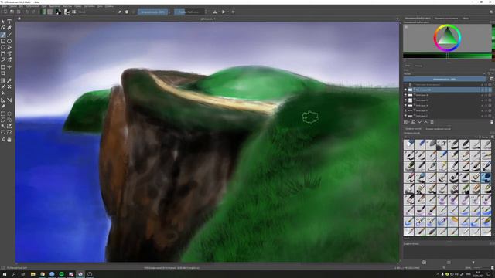Select the Ellipse shape tool

[x=9, y=41]
